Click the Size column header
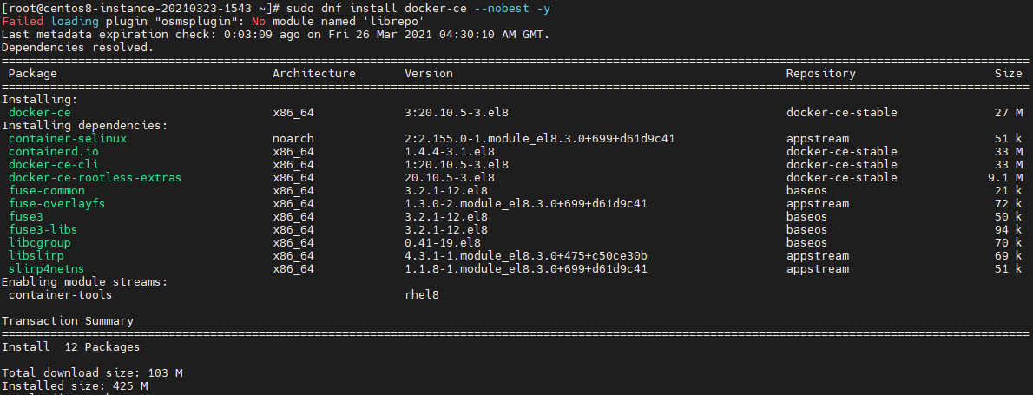The height and width of the screenshot is (395, 1033). [1009, 74]
